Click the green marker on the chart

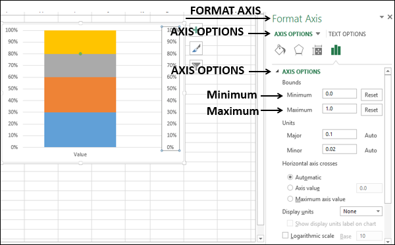[80, 53]
